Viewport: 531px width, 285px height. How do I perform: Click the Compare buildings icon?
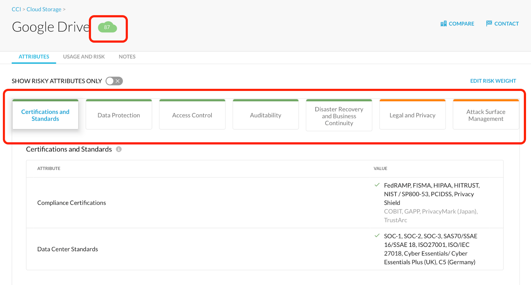(443, 24)
